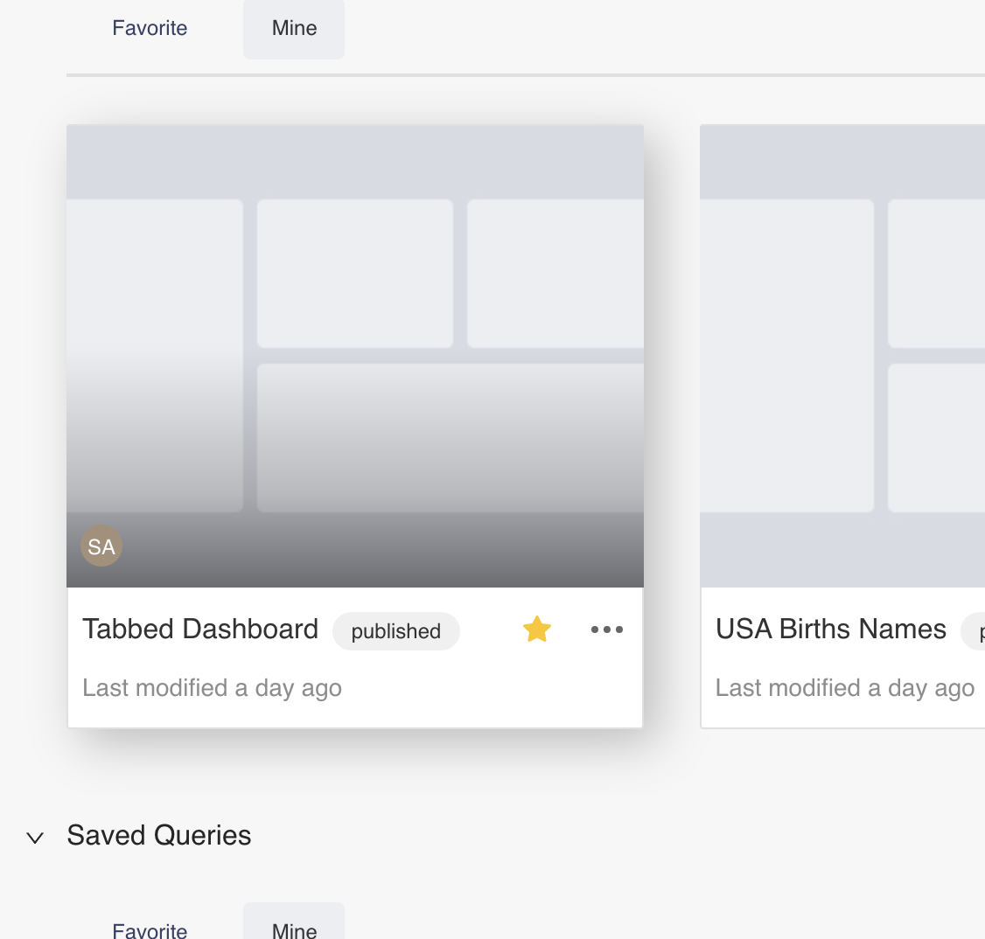Click the published badge on Tabbed Dashboard
Screen dimensions: 985x939
coord(395,631)
